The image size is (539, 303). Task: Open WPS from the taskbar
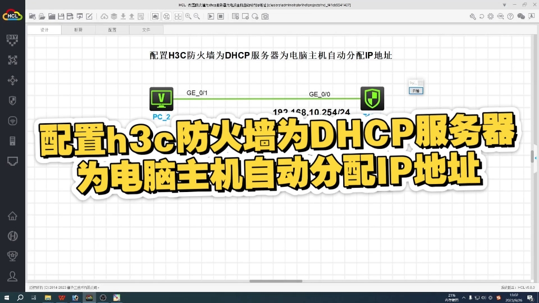(x=62, y=298)
